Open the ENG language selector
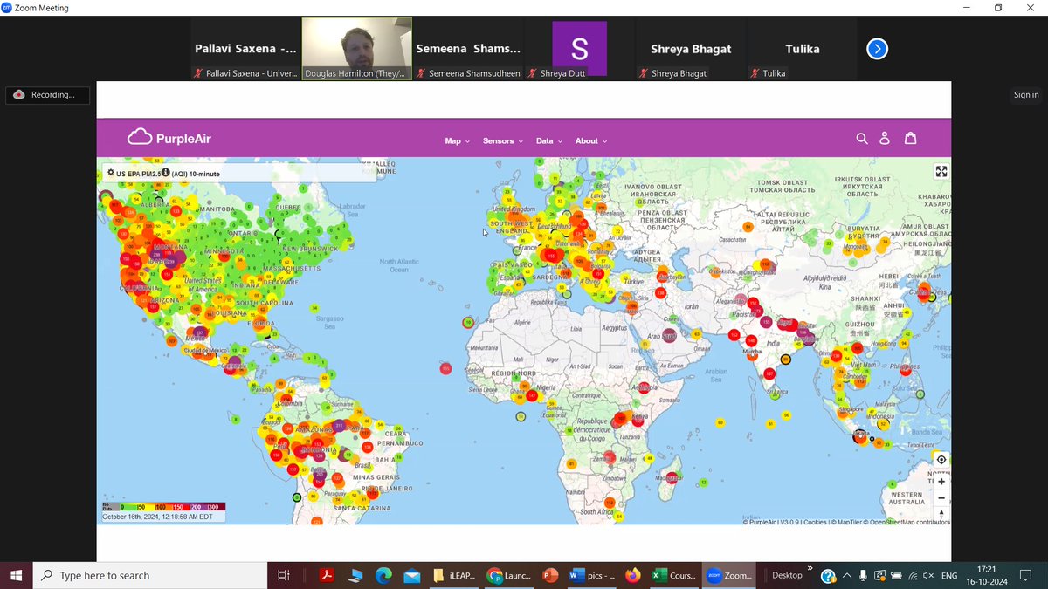 [x=948, y=576]
